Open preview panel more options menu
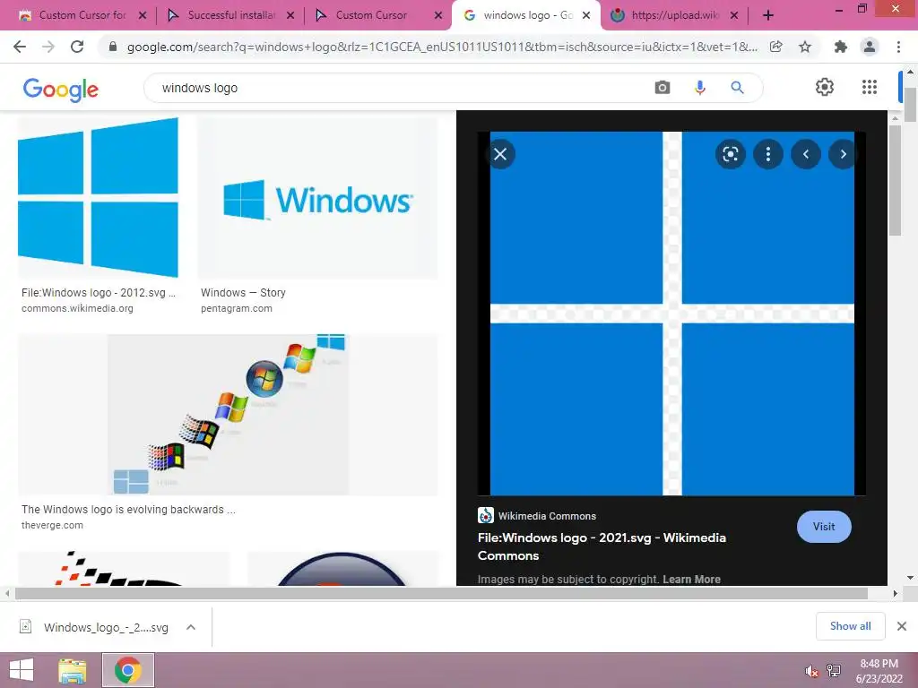The width and height of the screenshot is (918, 688). point(768,154)
